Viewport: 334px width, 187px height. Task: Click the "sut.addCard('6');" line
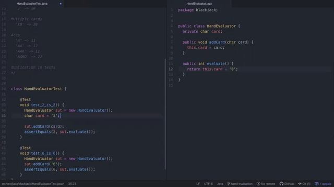43,164
